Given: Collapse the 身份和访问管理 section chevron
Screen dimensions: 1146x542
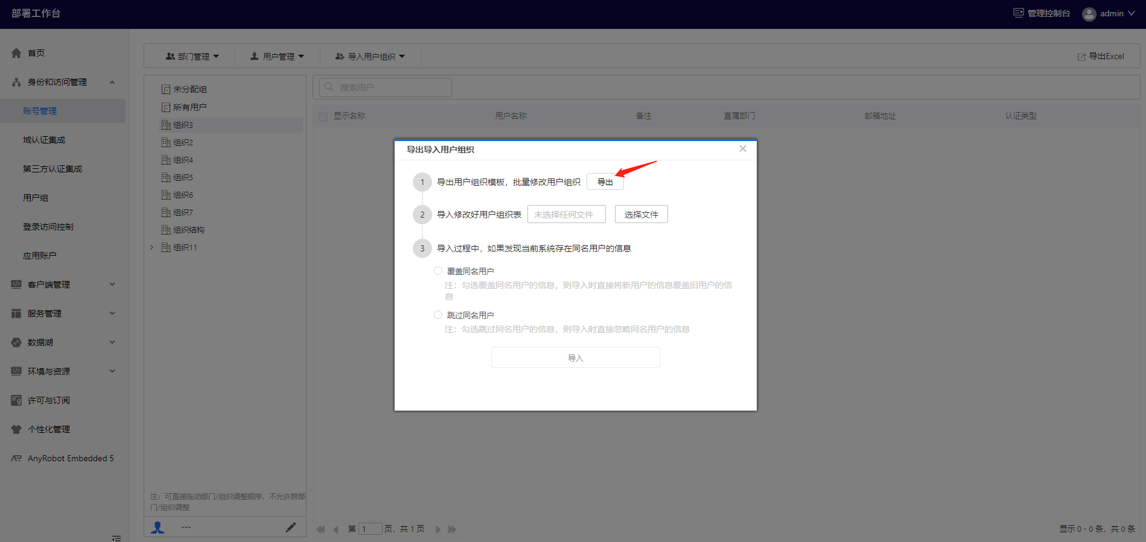Looking at the screenshot, I should [112, 82].
